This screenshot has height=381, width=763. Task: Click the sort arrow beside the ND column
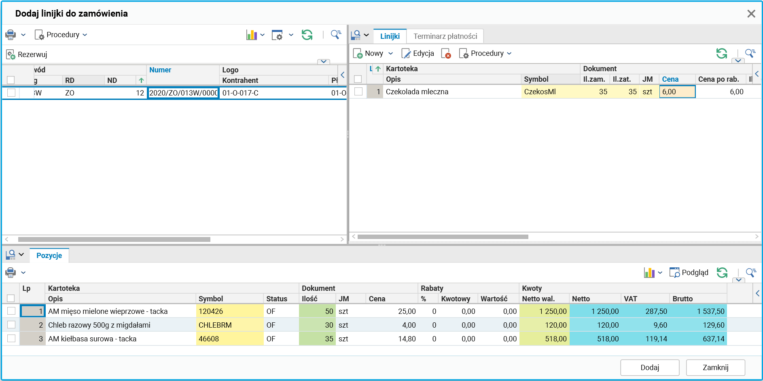(x=141, y=80)
